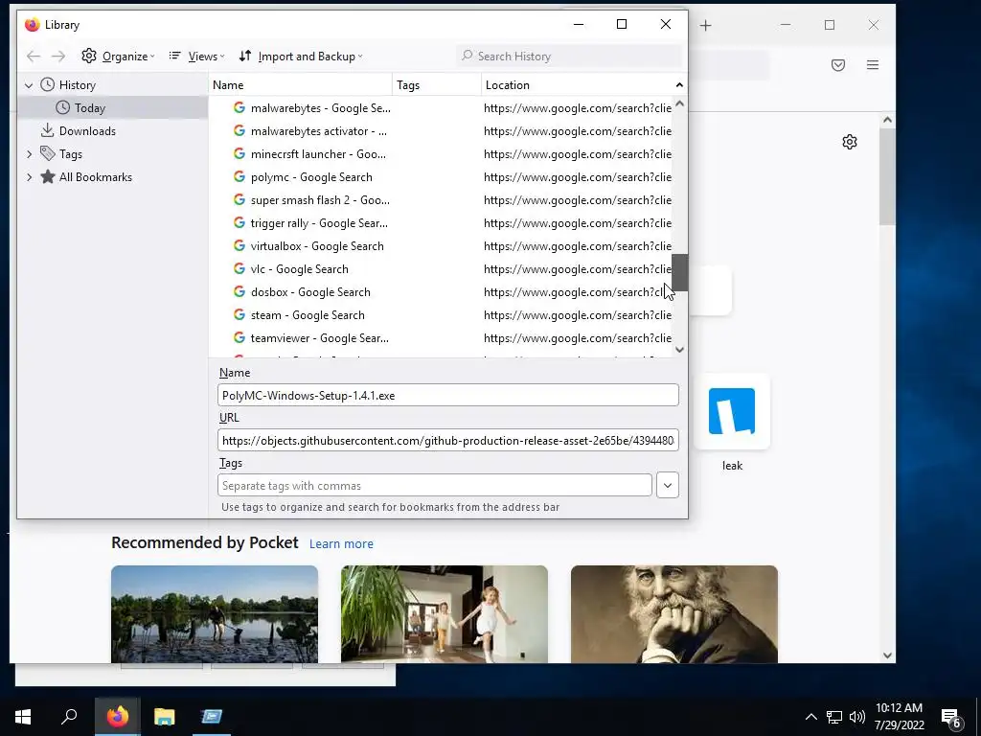Open File Explorer from taskbar

click(x=165, y=717)
